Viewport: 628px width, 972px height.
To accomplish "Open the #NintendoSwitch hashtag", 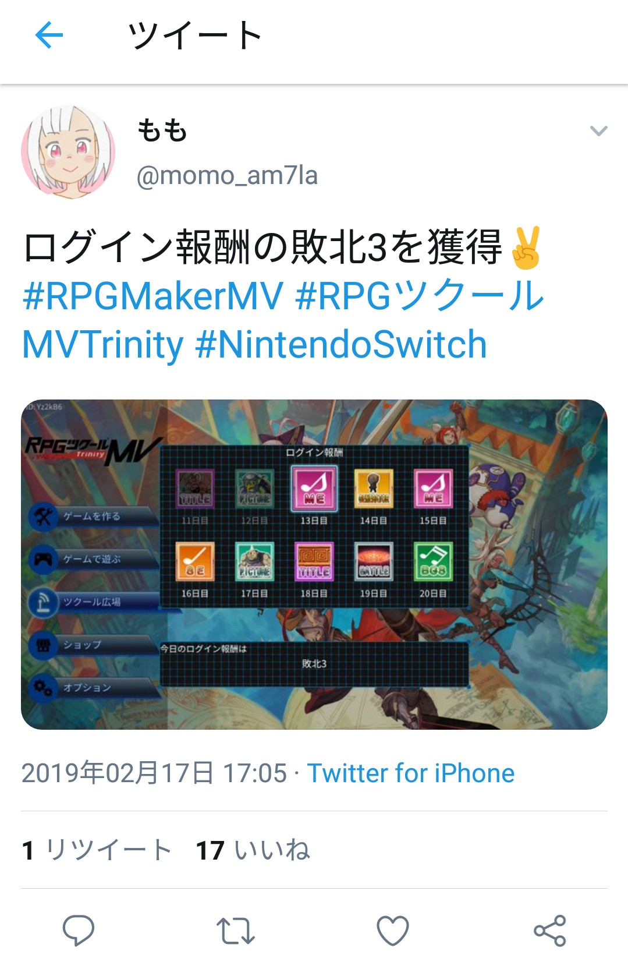I will click(x=341, y=344).
